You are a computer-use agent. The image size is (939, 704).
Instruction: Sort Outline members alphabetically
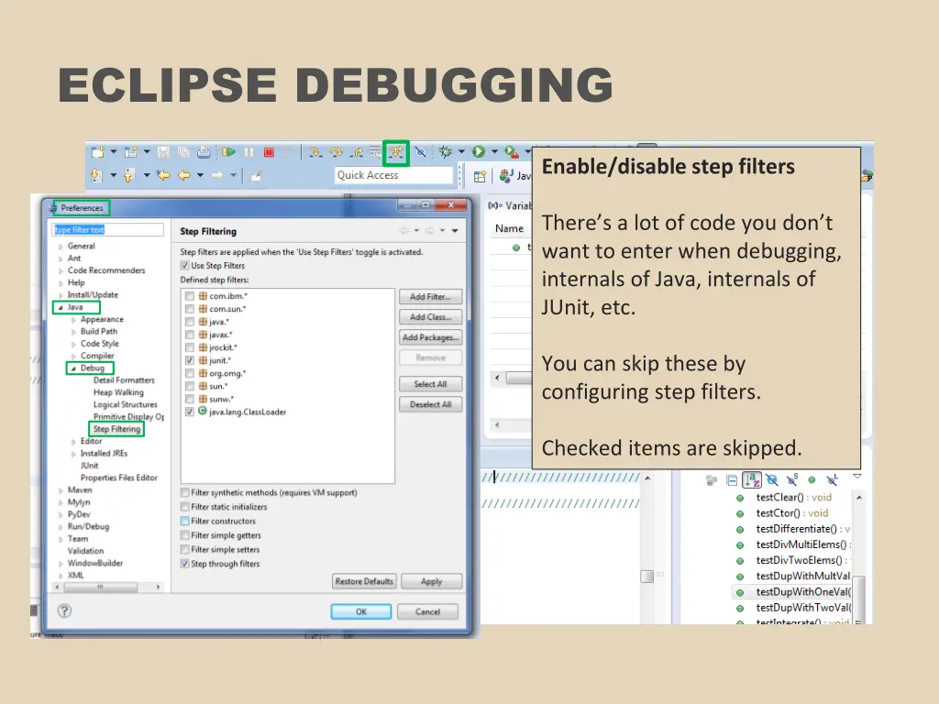[x=753, y=480]
